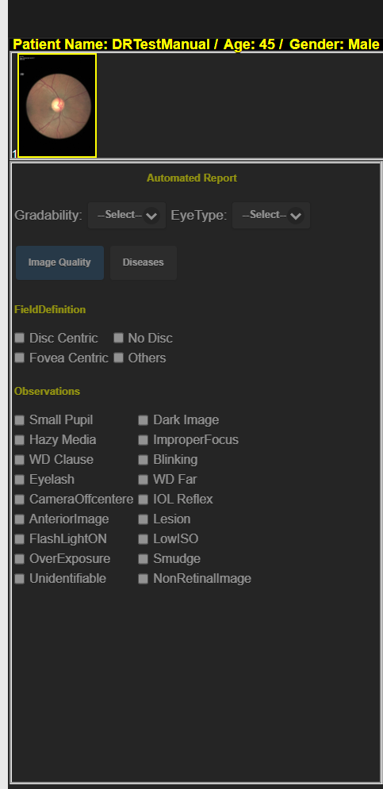383x789 pixels.
Task: Enable the Dark Image observation
Action: pos(144,420)
